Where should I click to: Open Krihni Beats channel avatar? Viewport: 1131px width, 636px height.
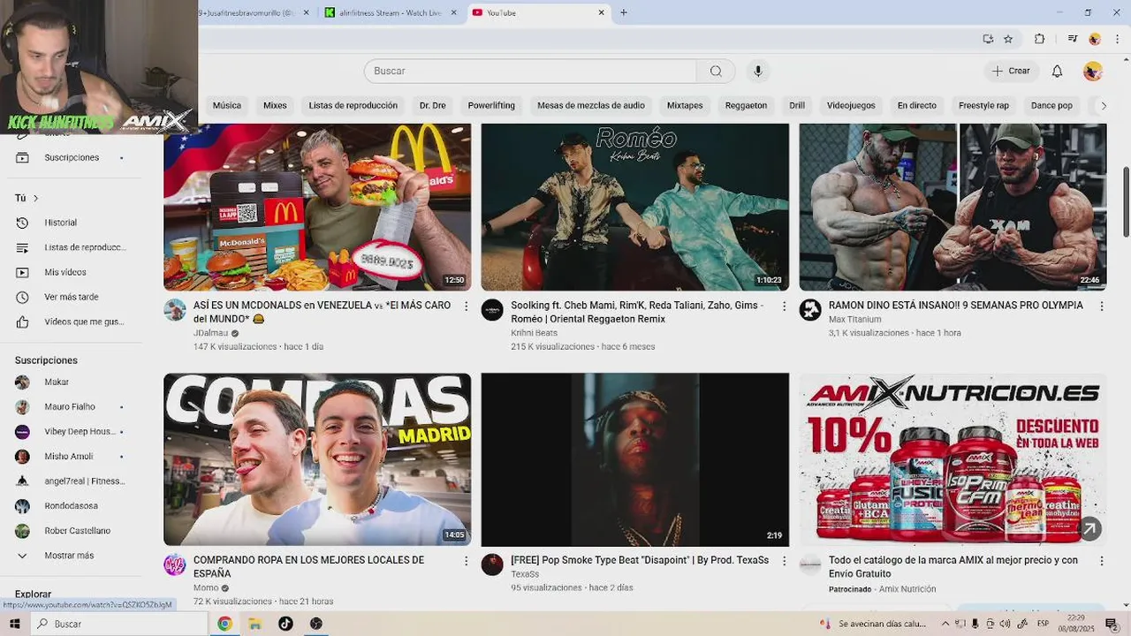(x=492, y=310)
